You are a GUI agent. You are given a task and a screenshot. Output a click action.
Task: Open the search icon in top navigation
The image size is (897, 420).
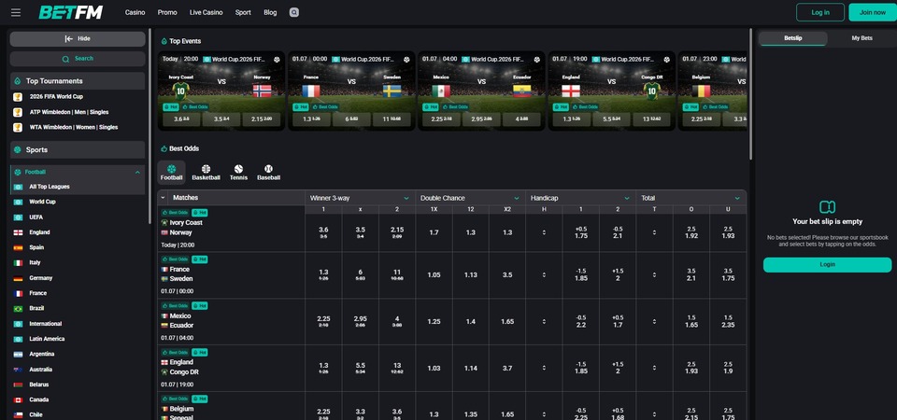(294, 12)
